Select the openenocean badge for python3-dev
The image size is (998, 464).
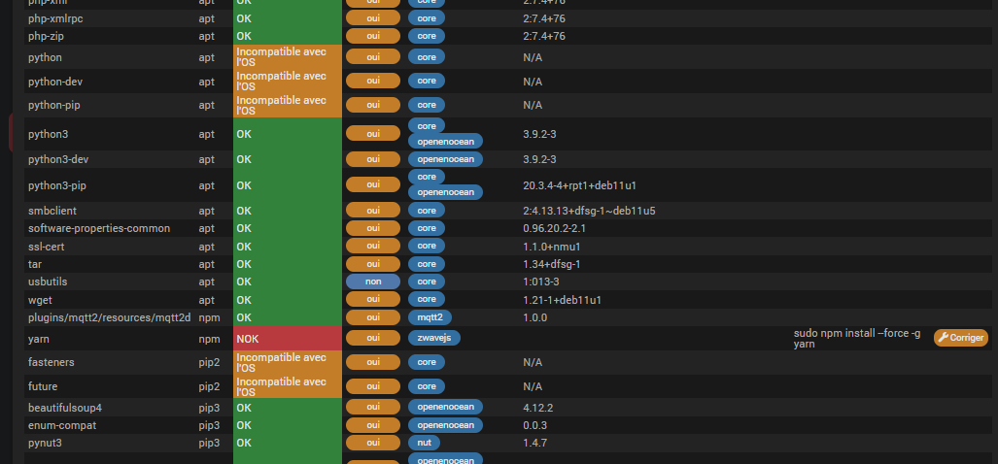pyautogui.click(x=445, y=159)
